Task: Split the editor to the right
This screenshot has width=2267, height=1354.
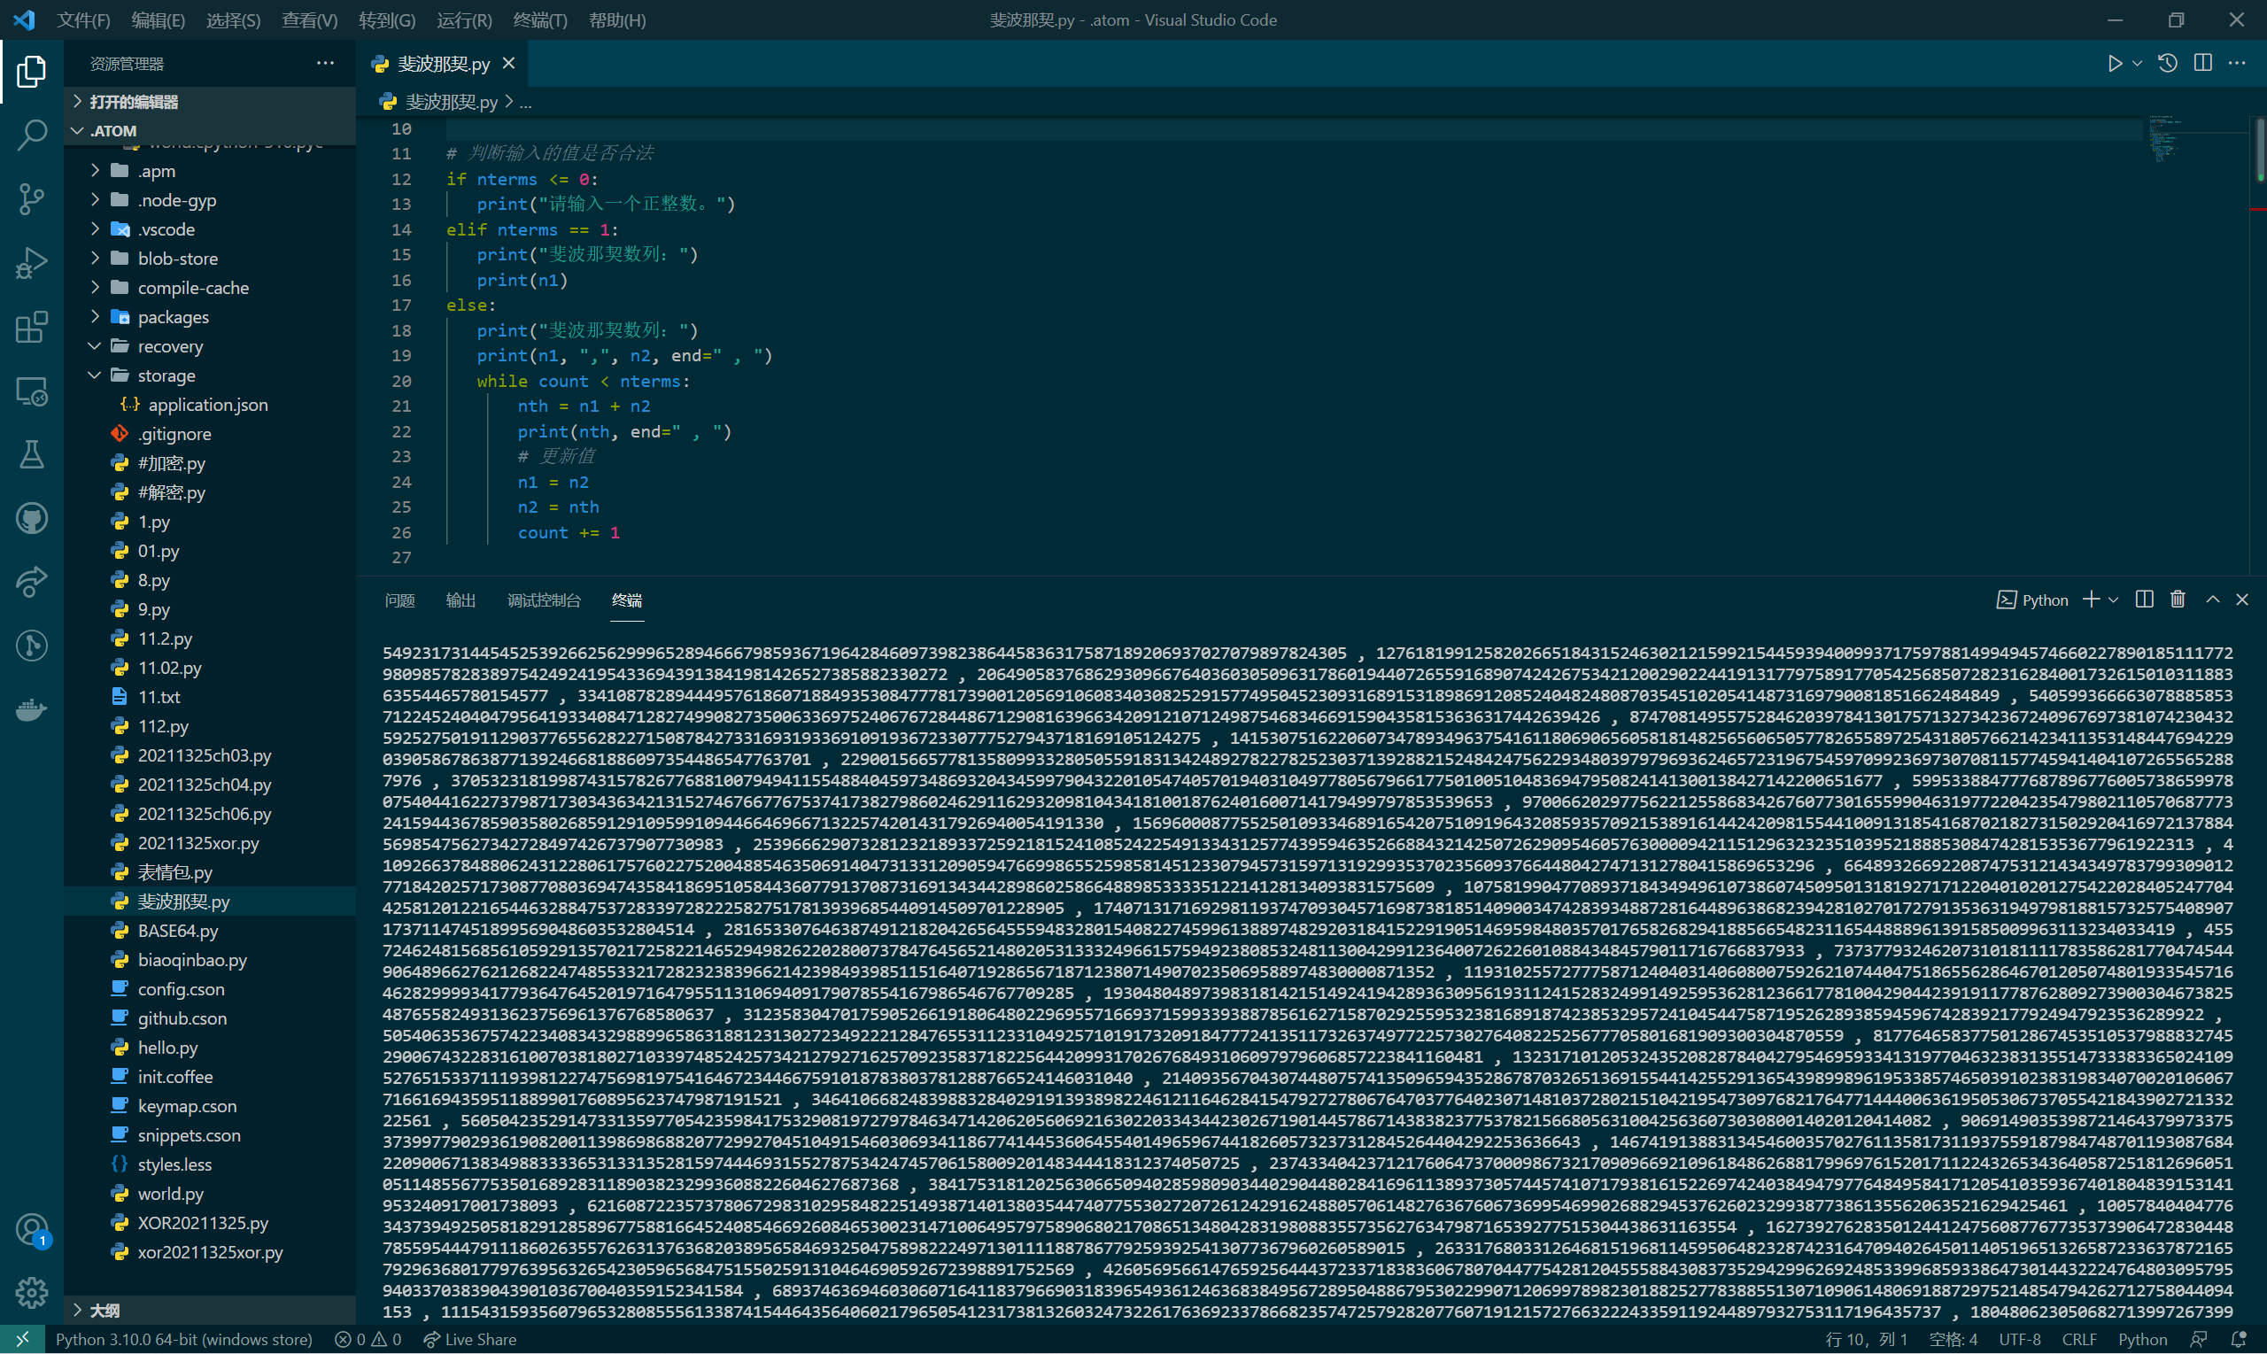Action: (2202, 63)
